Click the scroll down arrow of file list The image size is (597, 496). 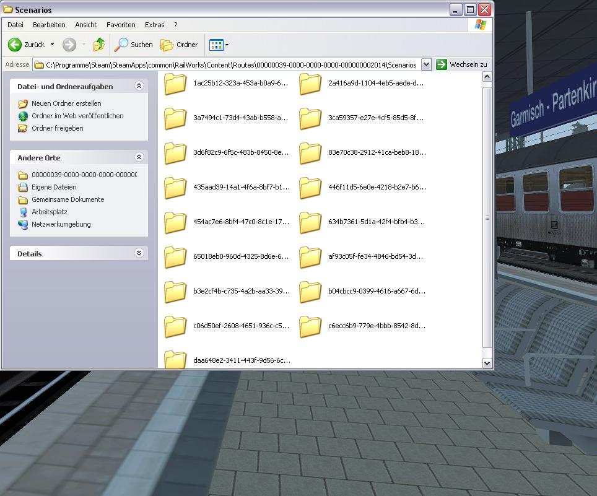(487, 363)
